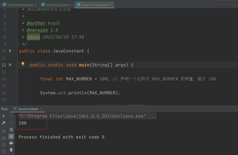
Task: Run class JavaConstant from gutter arrow
Action: click(x=10, y=51)
